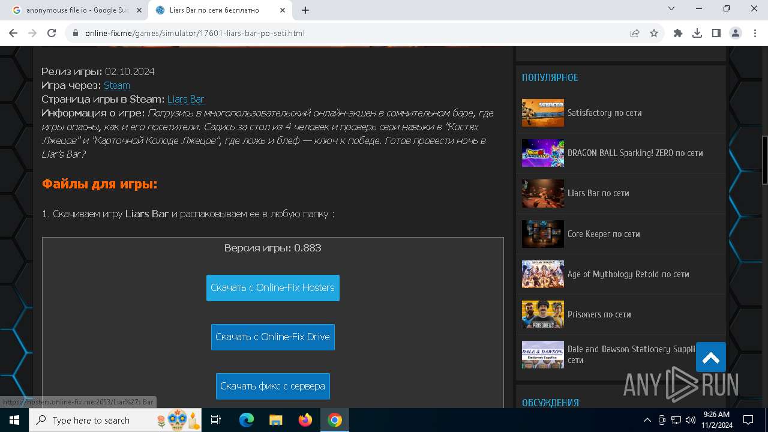This screenshot has width=768, height=432.
Task: Click the Satisfactory game thumbnail
Action: [x=543, y=113]
